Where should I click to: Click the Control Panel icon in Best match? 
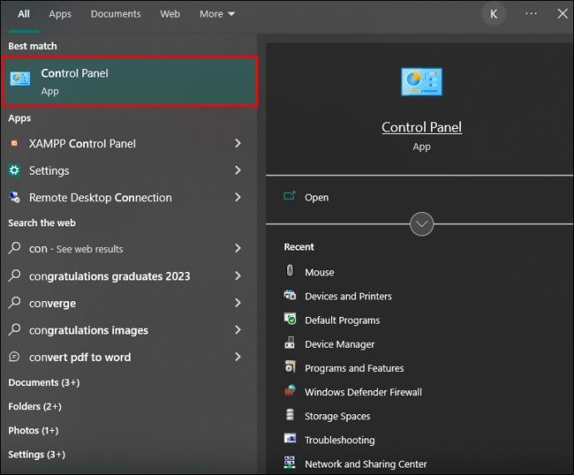tap(20, 79)
